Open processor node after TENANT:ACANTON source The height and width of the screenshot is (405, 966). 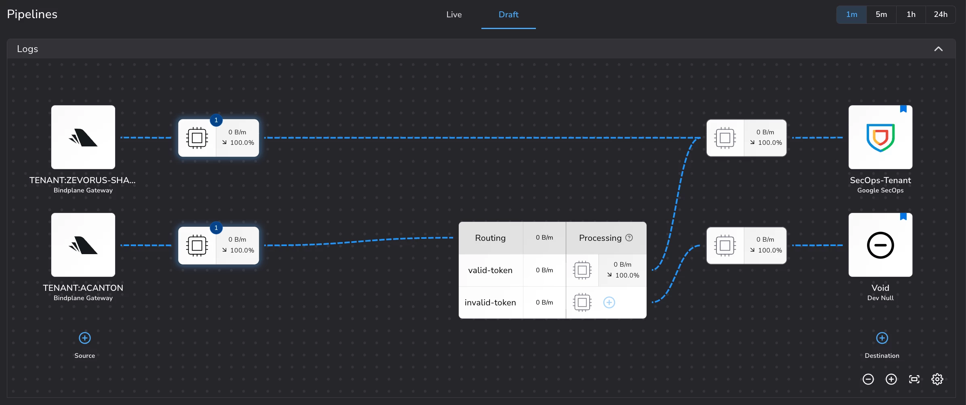[218, 245]
